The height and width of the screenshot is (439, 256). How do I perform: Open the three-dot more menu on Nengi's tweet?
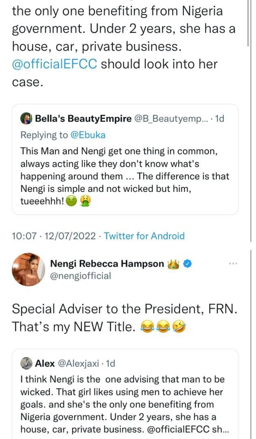[x=233, y=264]
